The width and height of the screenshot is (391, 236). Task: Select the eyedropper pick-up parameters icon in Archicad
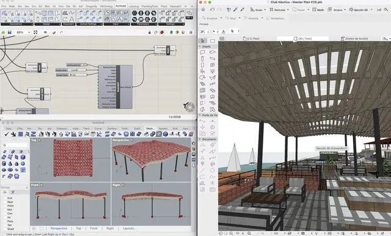click(235, 10)
